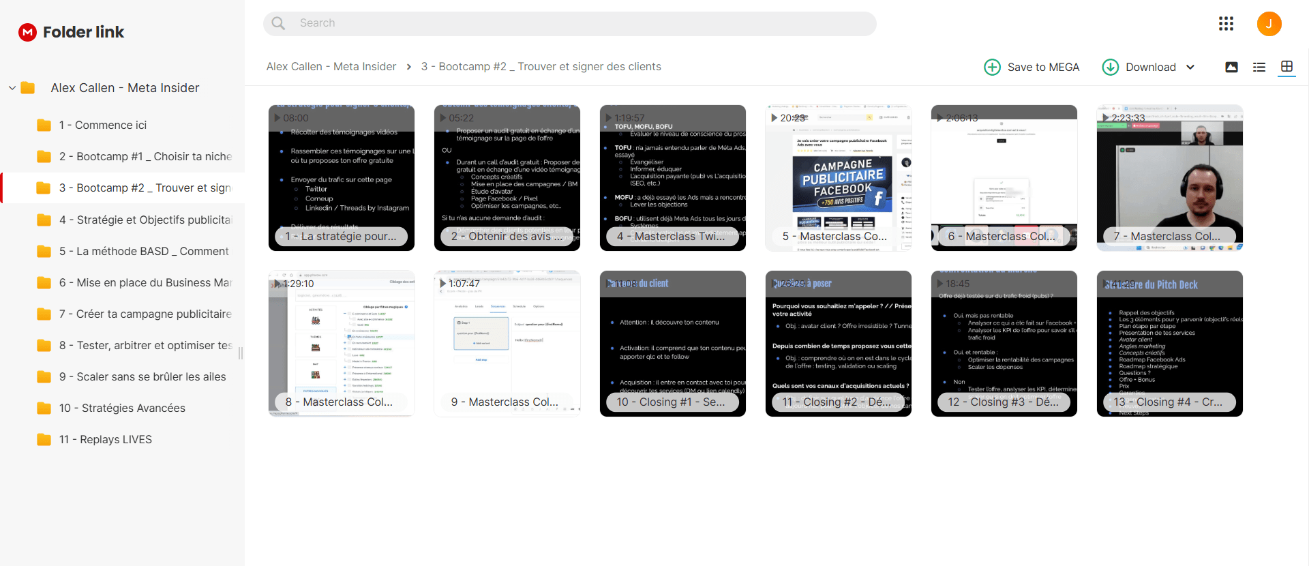Viewport: 1309px width, 566px height.
Task: Open video 11 - Closing #2 - De...
Action: point(839,344)
